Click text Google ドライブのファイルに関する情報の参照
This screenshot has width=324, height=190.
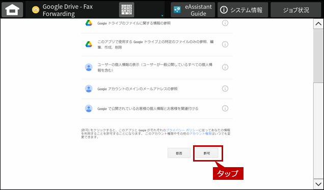pos(134,23)
